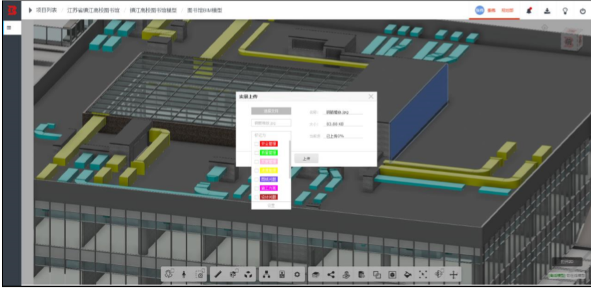The width and height of the screenshot is (591, 288).
Task: Check the red tag checkbox
Action: pos(256,143)
